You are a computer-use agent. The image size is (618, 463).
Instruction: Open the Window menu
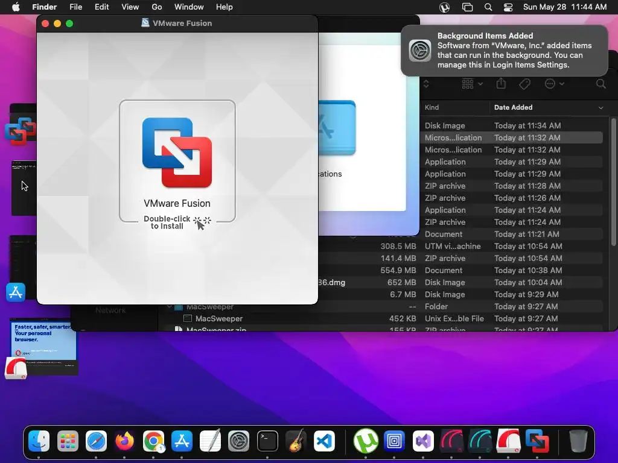point(189,7)
